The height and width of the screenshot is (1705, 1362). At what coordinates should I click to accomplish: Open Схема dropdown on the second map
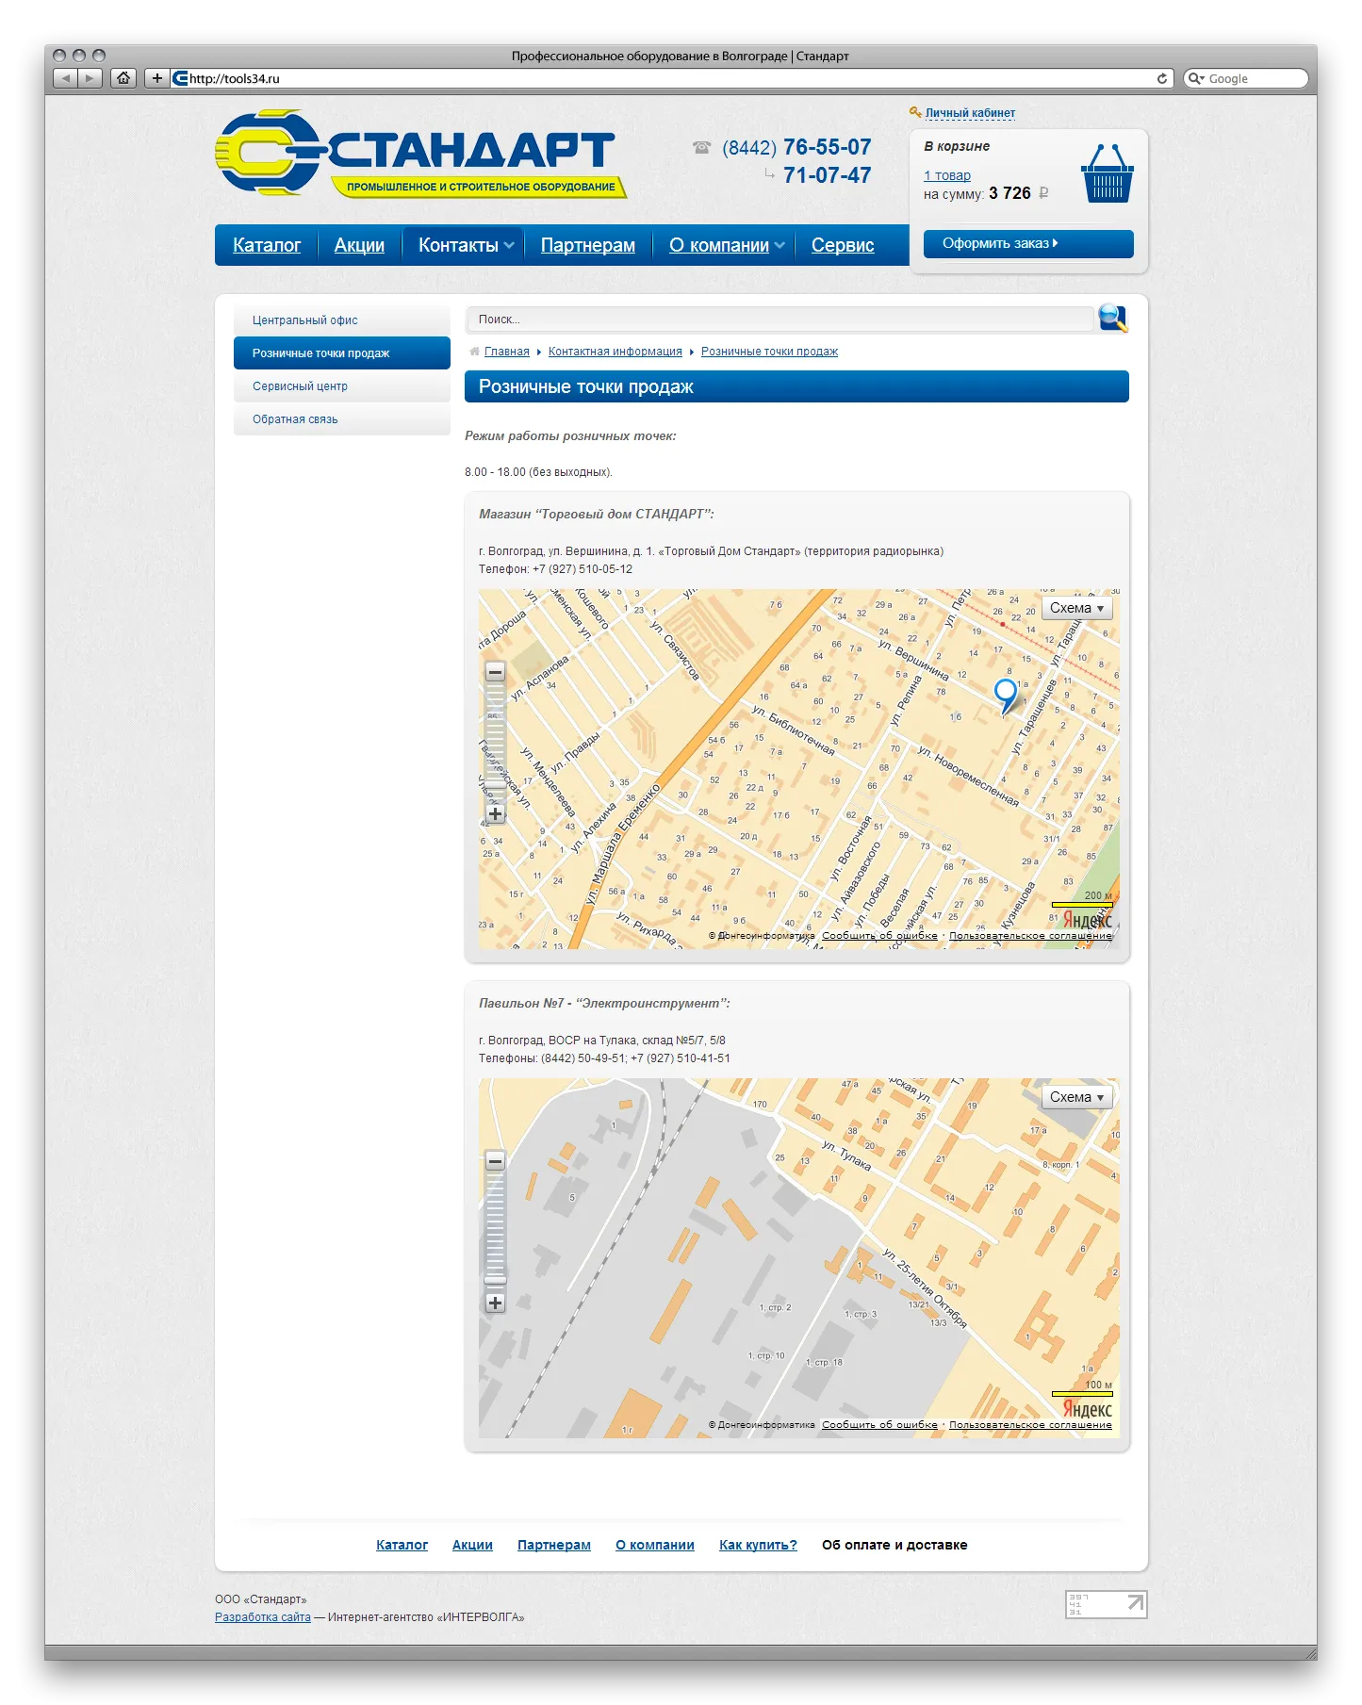coord(1077,1097)
